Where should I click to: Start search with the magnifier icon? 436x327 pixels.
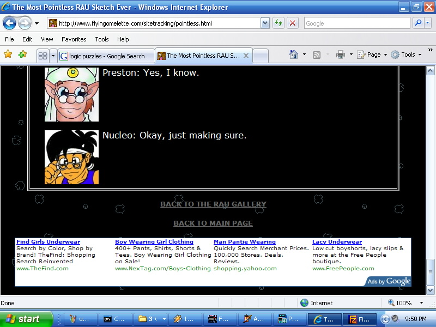pos(418,23)
